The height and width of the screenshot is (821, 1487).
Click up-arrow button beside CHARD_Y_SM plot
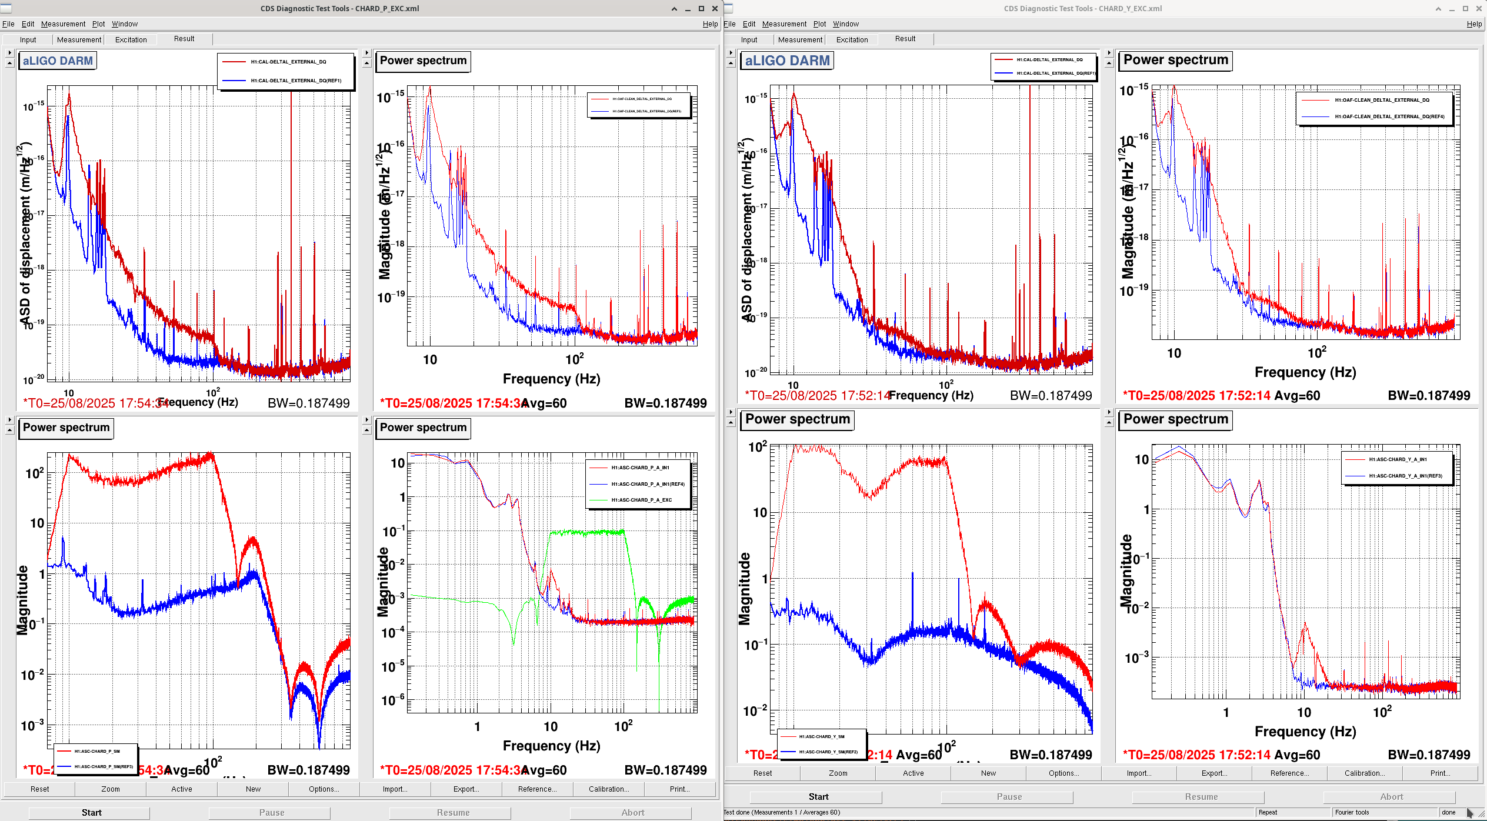pos(731,422)
